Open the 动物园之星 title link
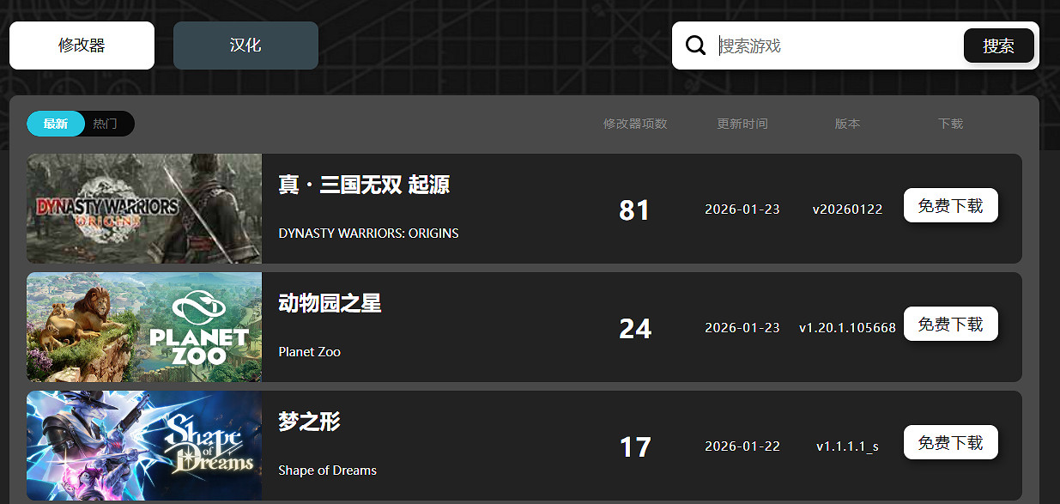The width and height of the screenshot is (1060, 504). point(330,303)
